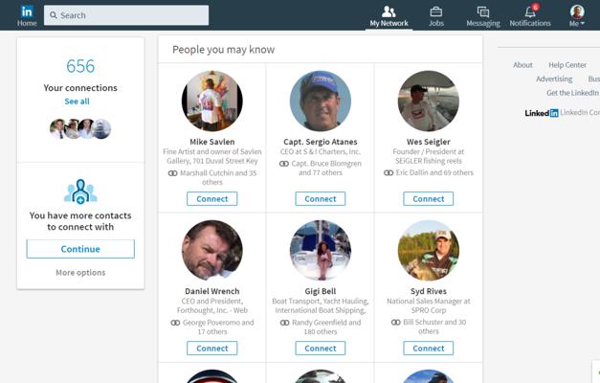Click the add contacts network icon
The image size is (600, 383).
[80, 191]
